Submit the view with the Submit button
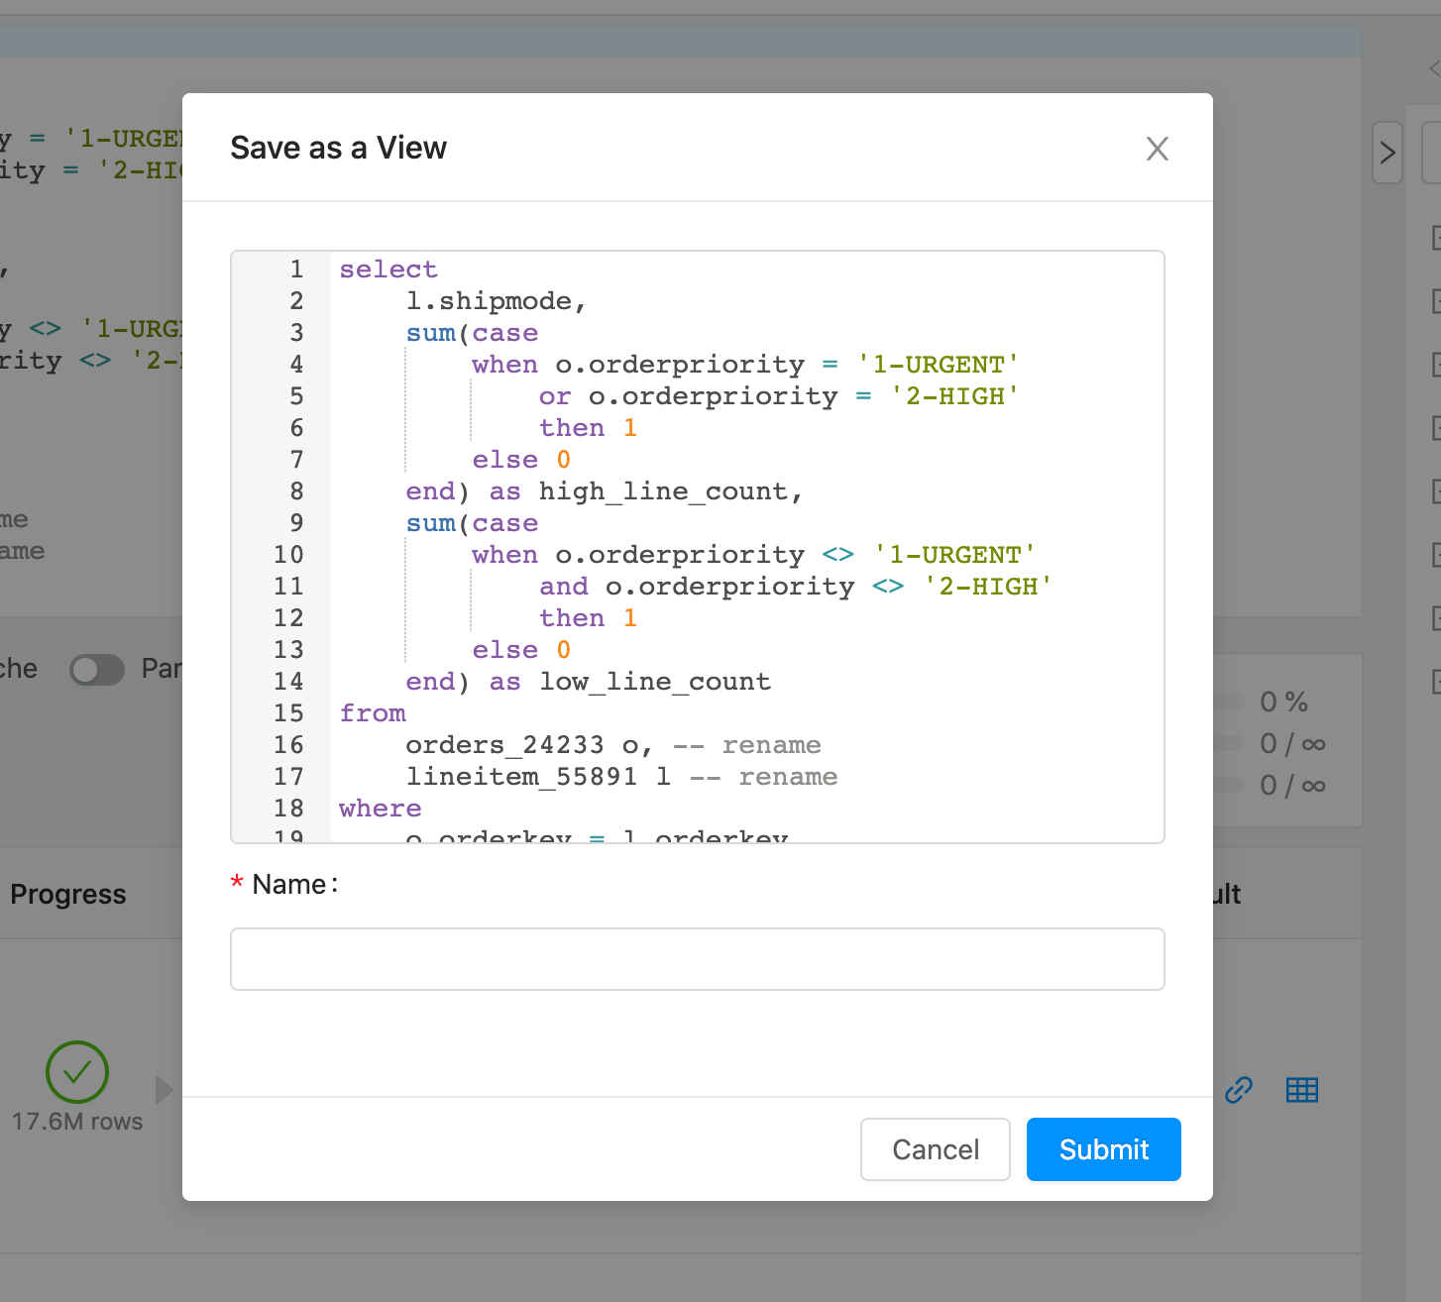 [1103, 1149]
